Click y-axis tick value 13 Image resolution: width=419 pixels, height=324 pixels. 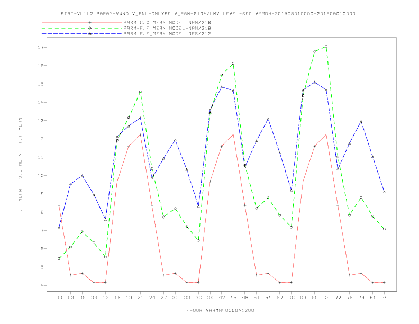(40, 121)
